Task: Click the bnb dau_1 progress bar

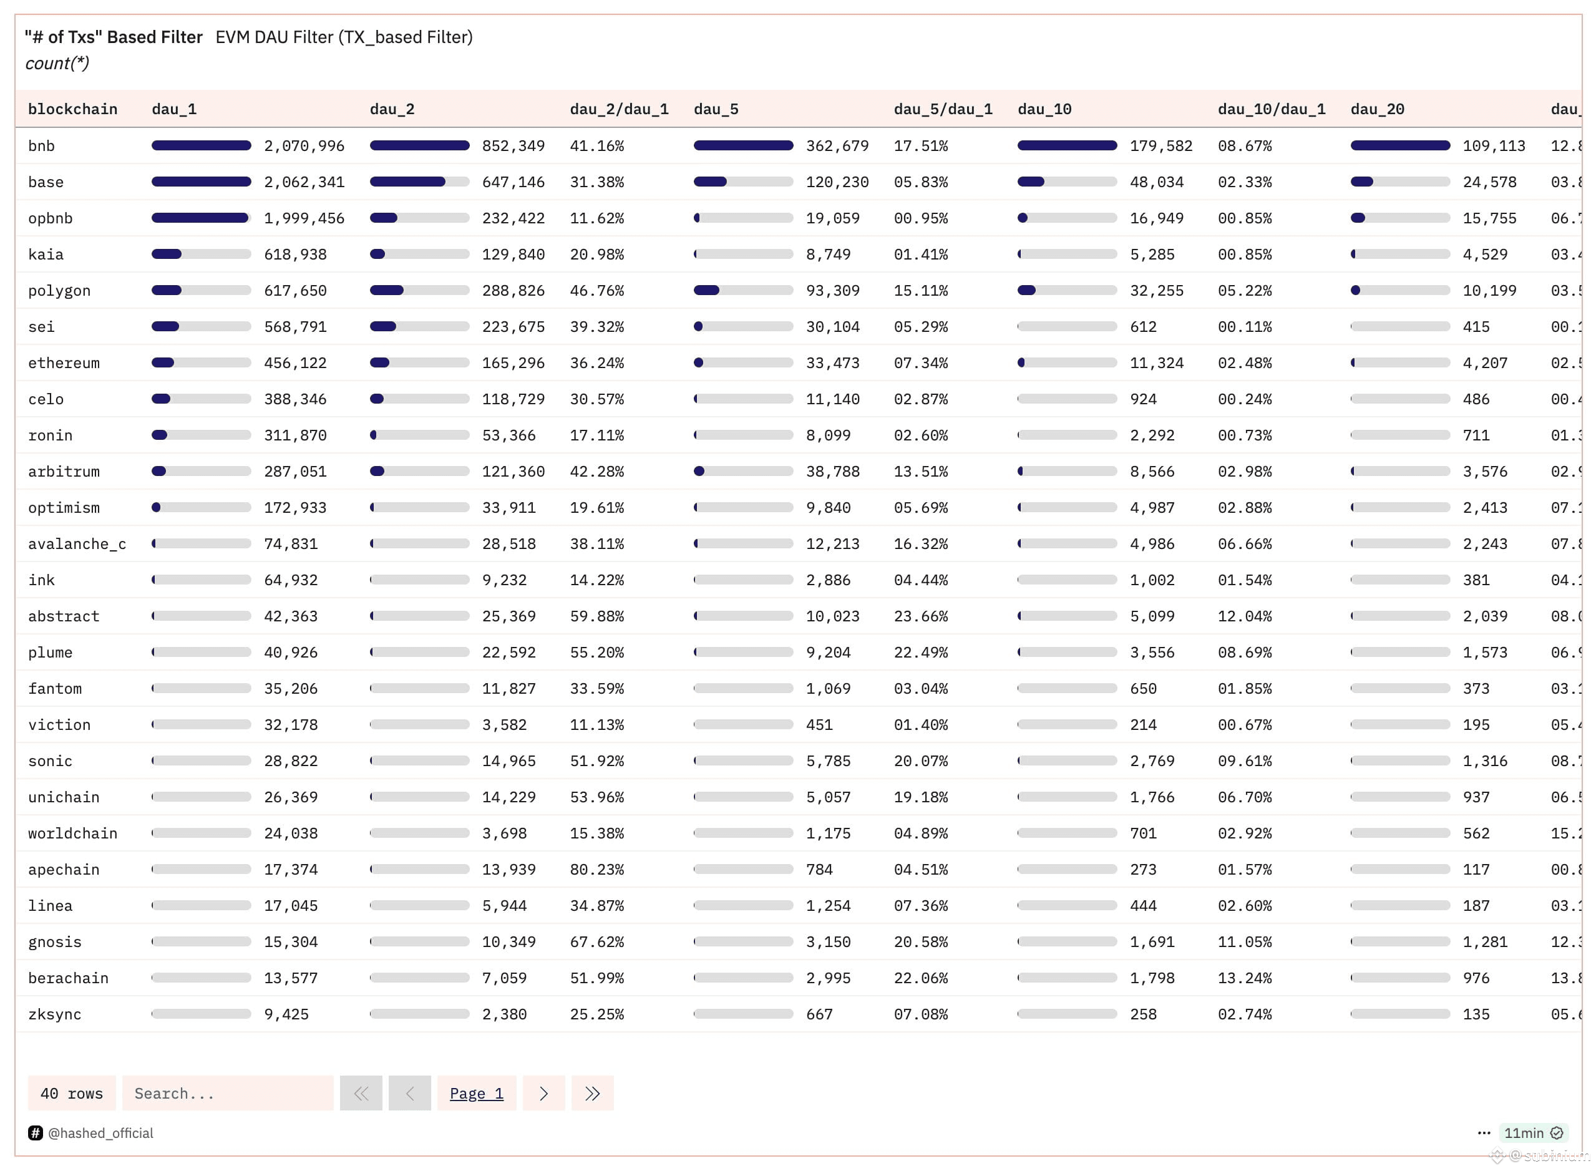Action: coord(202,145)
